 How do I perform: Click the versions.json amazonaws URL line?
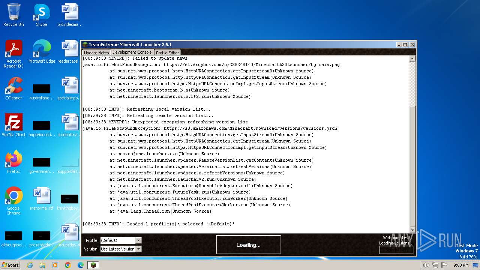[x=210, y=128]
